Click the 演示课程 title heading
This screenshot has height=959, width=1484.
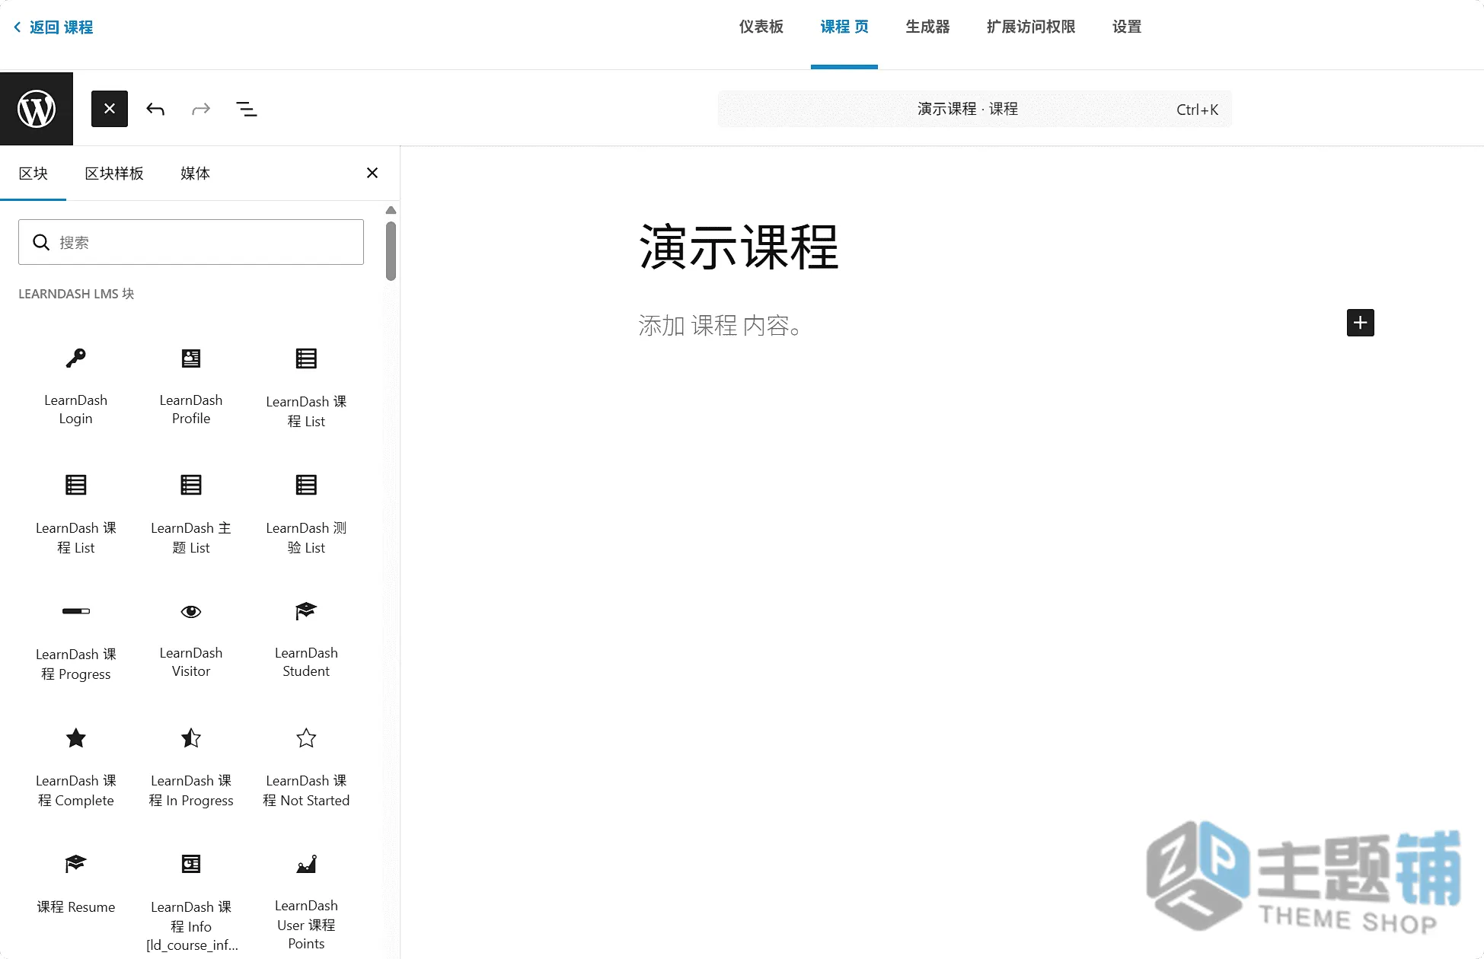click(739, 247)
